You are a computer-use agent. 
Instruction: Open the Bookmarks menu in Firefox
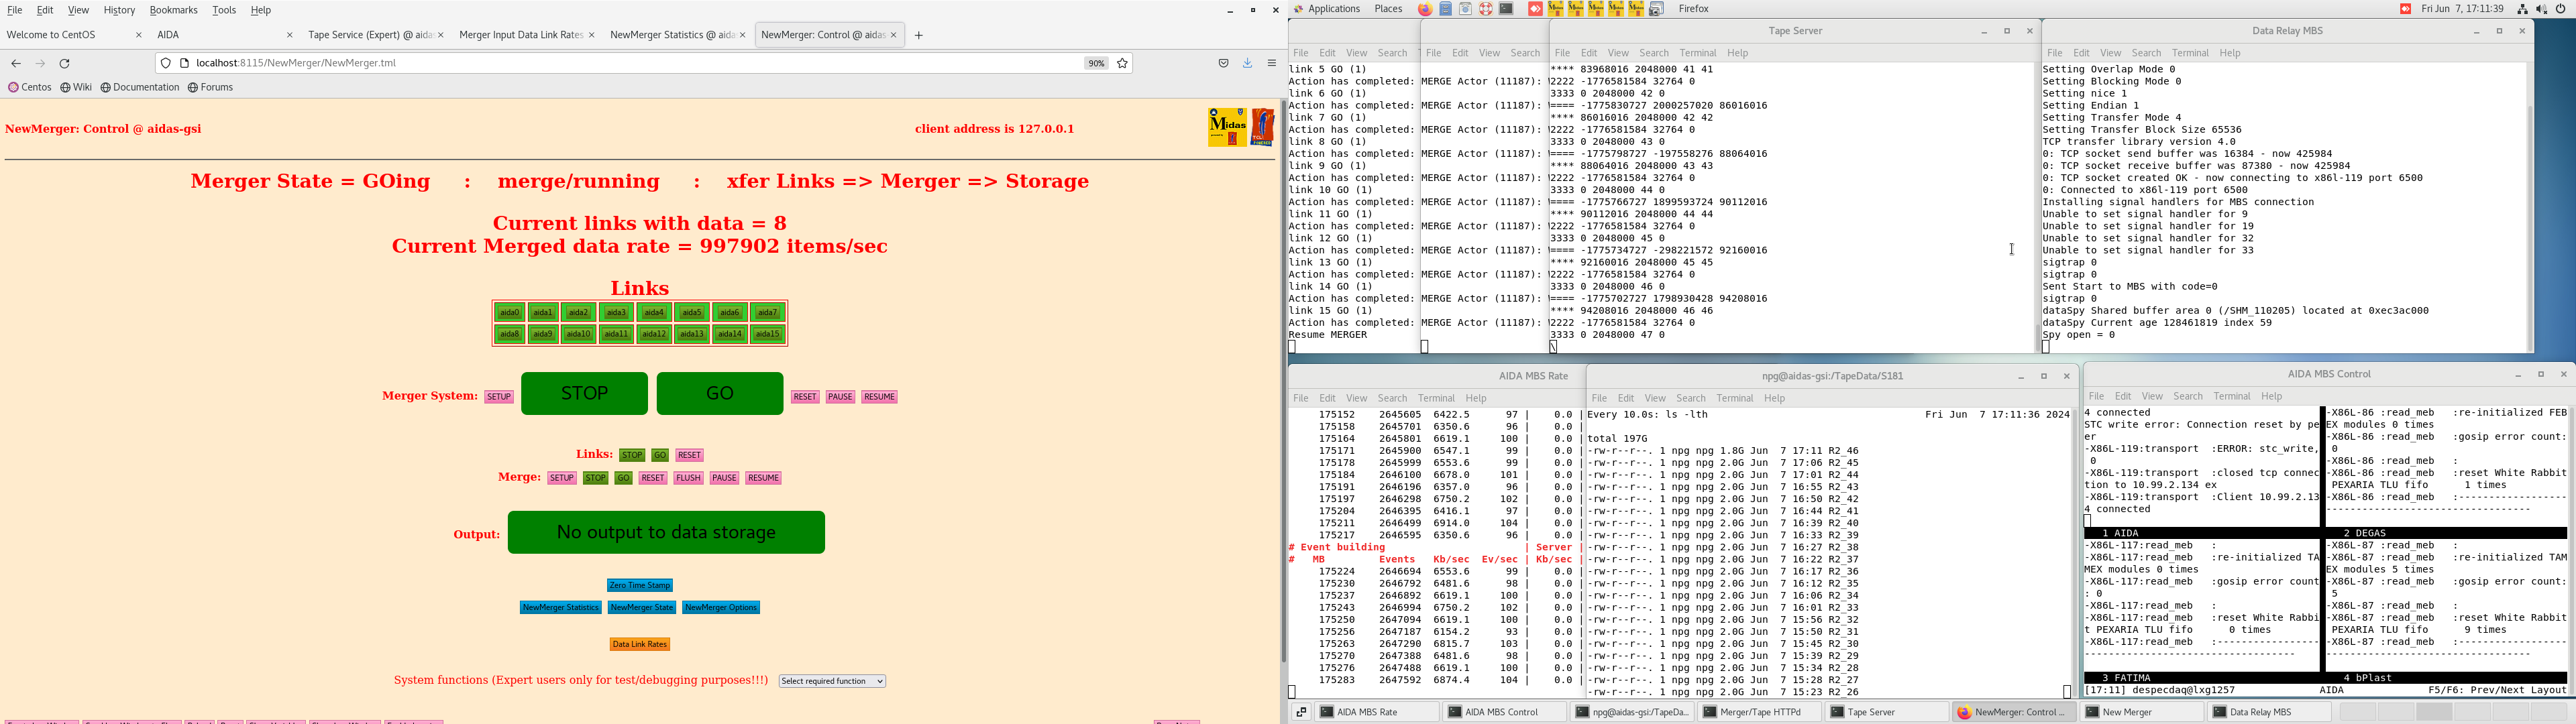tap(173, 10)
